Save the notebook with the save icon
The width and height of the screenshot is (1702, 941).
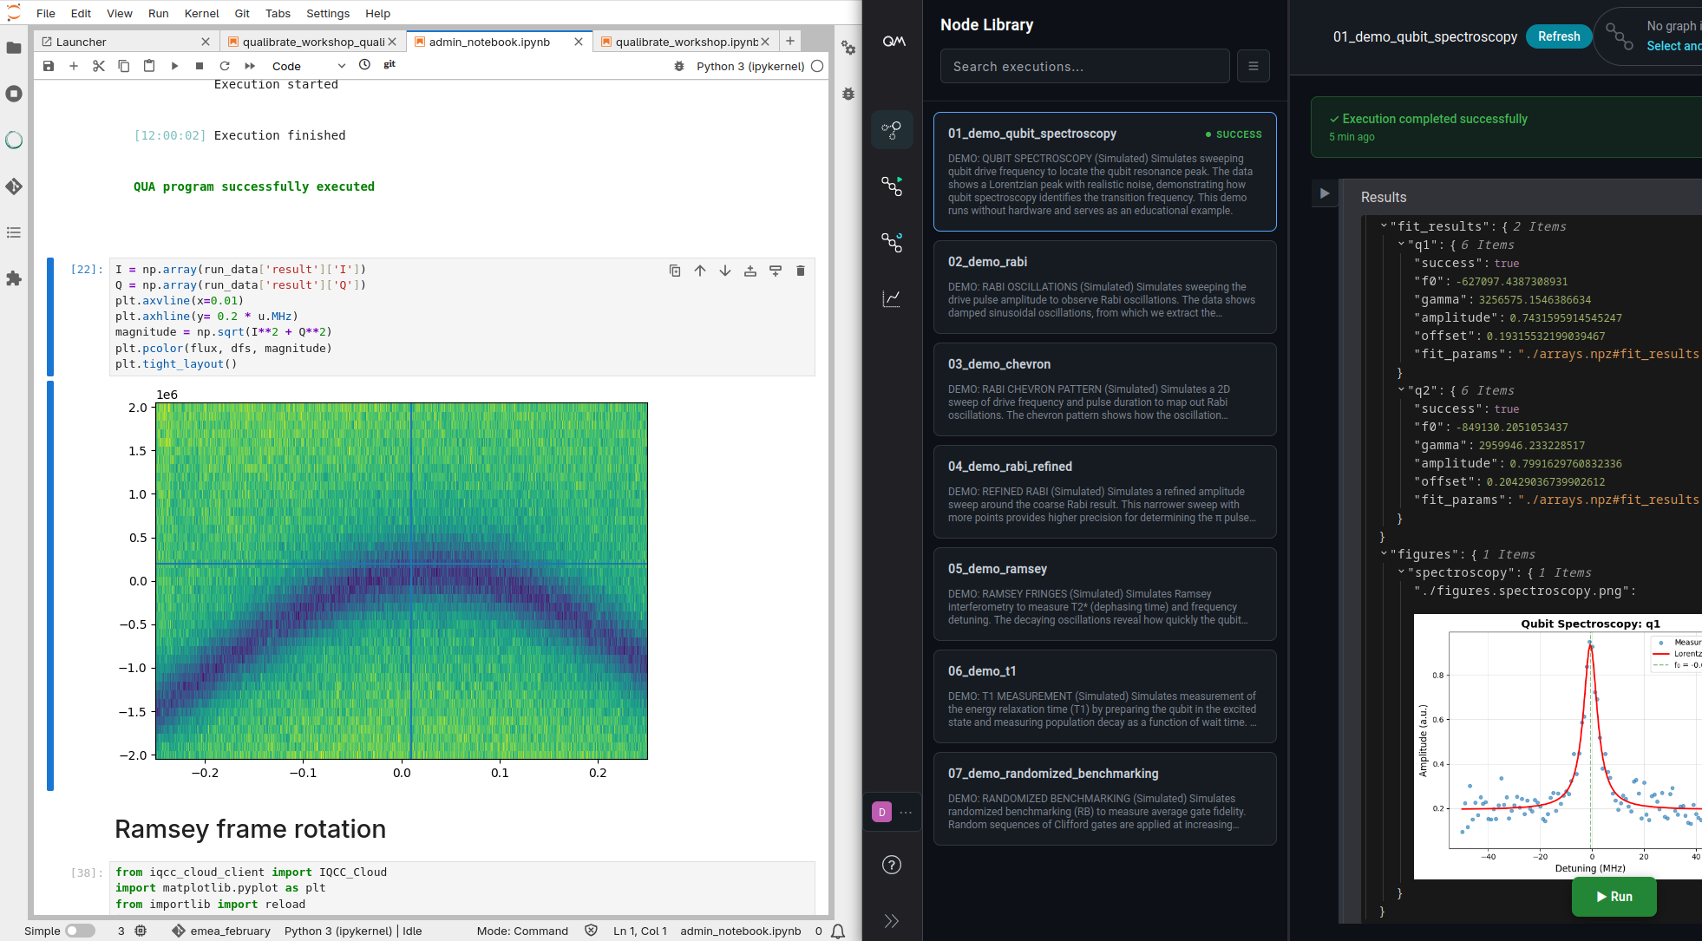[x=49, y=66]
